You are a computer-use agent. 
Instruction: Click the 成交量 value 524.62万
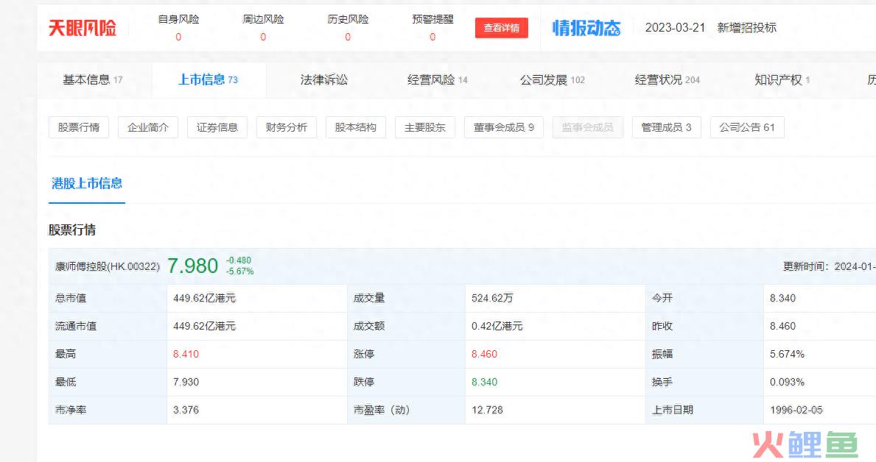492,299
